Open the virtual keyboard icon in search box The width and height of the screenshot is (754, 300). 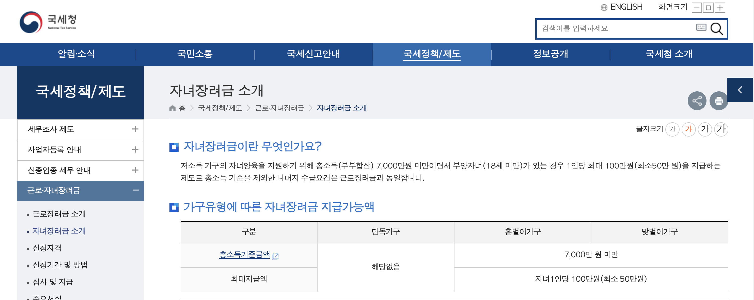click(701, 27)
